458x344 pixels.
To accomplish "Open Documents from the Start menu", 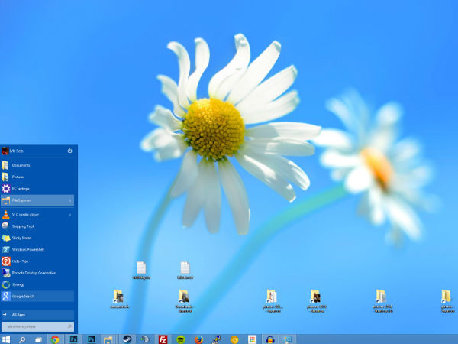I will click(x=21, y=165).
